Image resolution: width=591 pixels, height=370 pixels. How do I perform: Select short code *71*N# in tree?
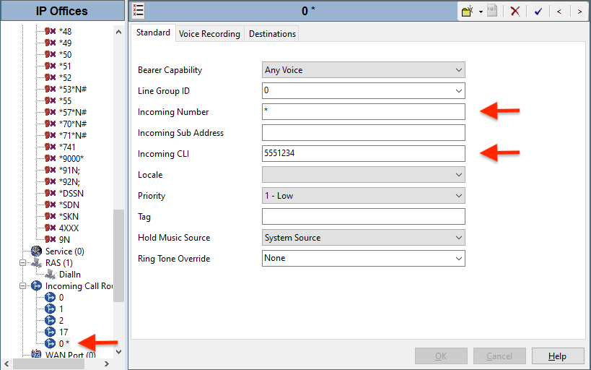pos(73,135)
